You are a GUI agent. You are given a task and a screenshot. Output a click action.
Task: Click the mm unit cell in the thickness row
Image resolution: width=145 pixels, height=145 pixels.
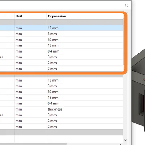pyautogui.click(x=31, y=109)
